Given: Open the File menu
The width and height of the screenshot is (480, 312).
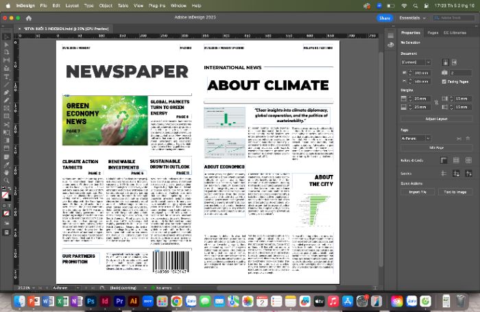Looking at the screenshot, I should (43, 5).
